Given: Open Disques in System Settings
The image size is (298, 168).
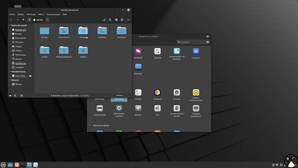Looking at the screenshot, I should click(176, 94).
